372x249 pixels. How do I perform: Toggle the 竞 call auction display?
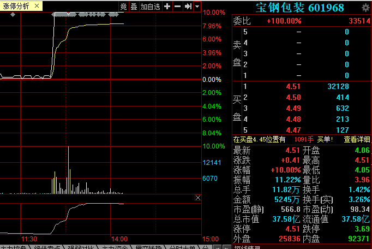(x=123, y=7)
